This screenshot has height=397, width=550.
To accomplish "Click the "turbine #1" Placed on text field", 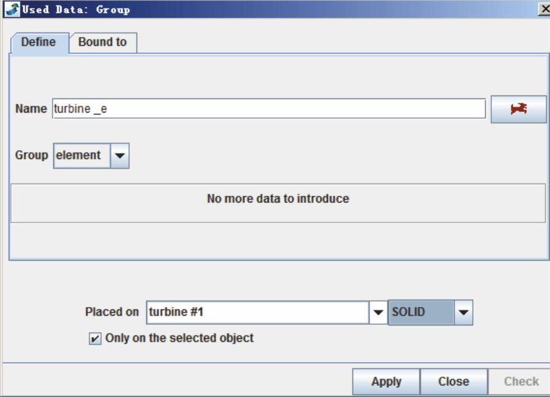I will pos(257,313).
